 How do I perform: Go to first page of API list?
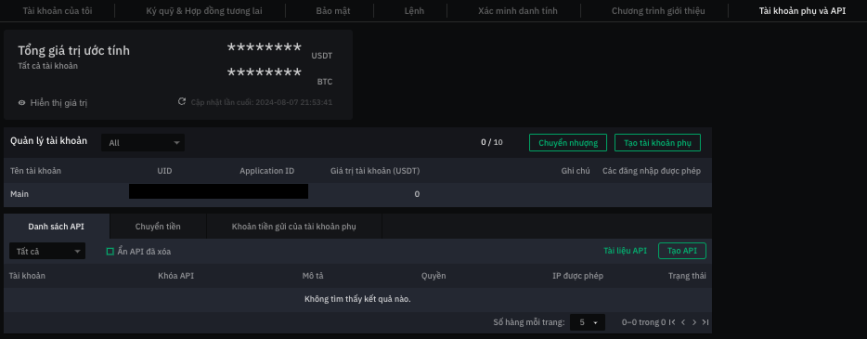pyautogui.click(x=672, y=322)
